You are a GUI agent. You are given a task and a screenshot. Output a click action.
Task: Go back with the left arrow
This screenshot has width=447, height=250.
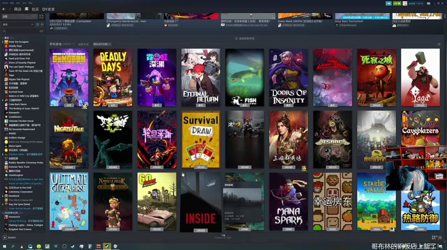[x=4, y=9]
